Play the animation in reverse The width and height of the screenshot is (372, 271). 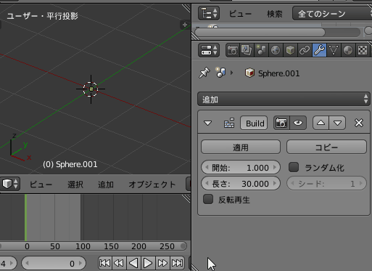(x=133, y=263)
